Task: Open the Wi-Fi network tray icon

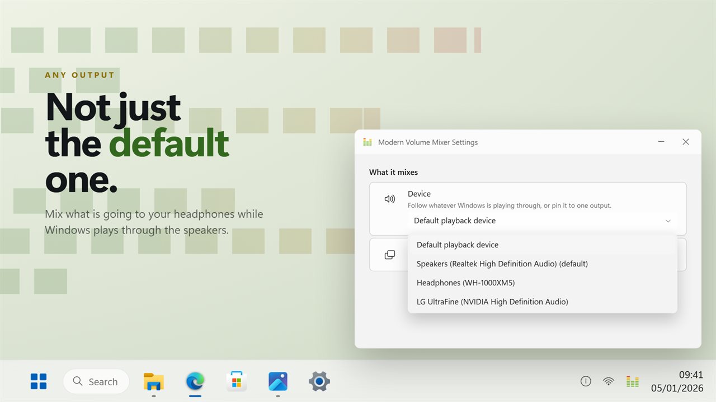Action: tap(609, 381)
